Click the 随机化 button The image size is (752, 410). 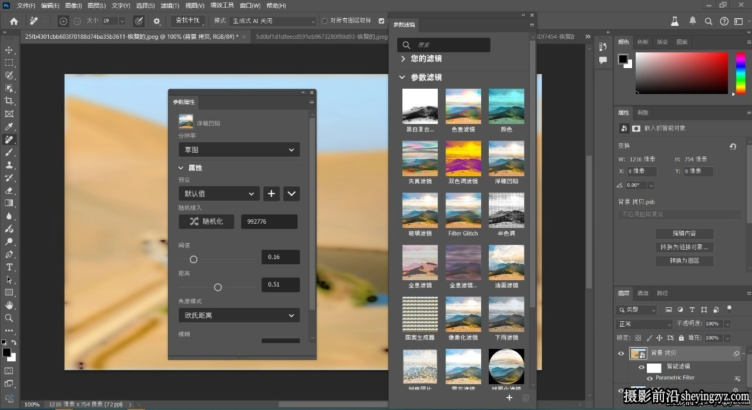pyautogui.click(x=206, y=221)
